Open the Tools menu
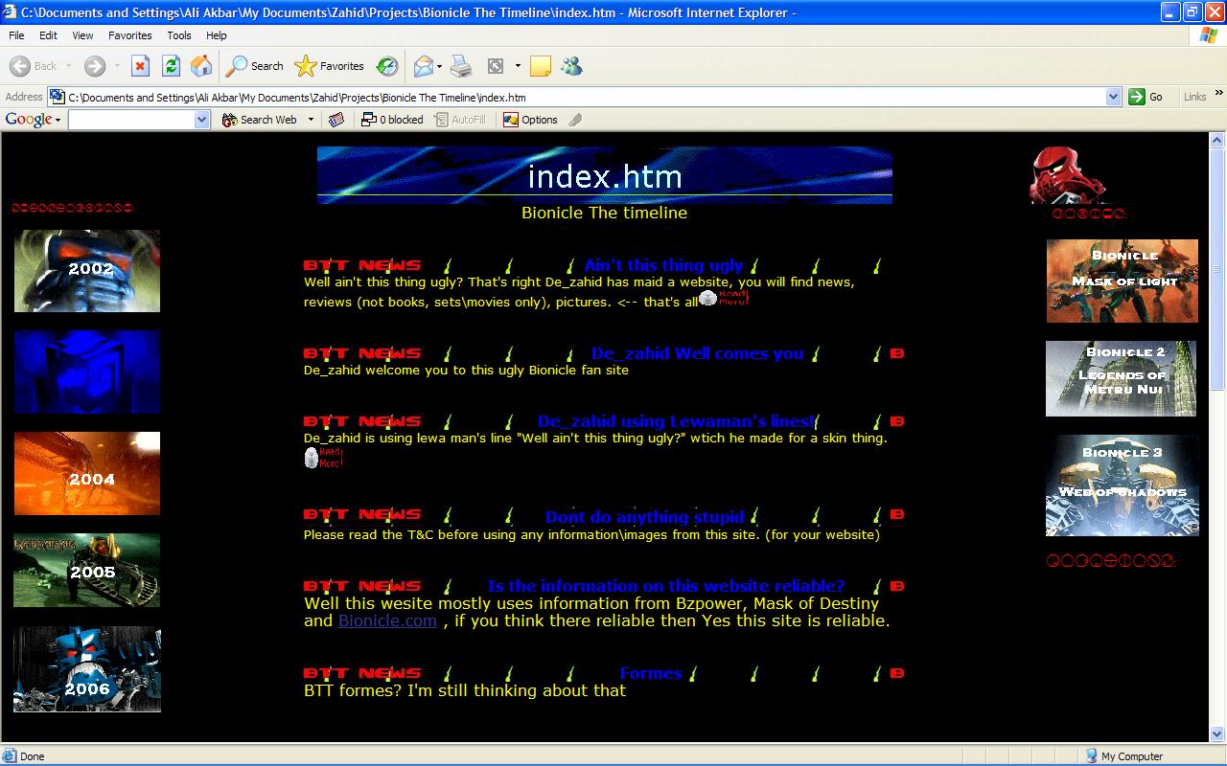Image resolution: width=1227 pixels, height=766 pixels. [179, 35]
